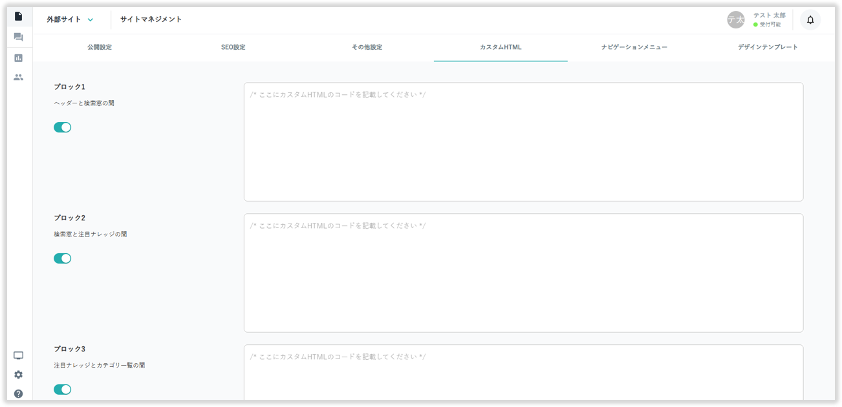Open the notification bell
The width and height of the screenshot is (842, 407).
click(x=810, y=20)
